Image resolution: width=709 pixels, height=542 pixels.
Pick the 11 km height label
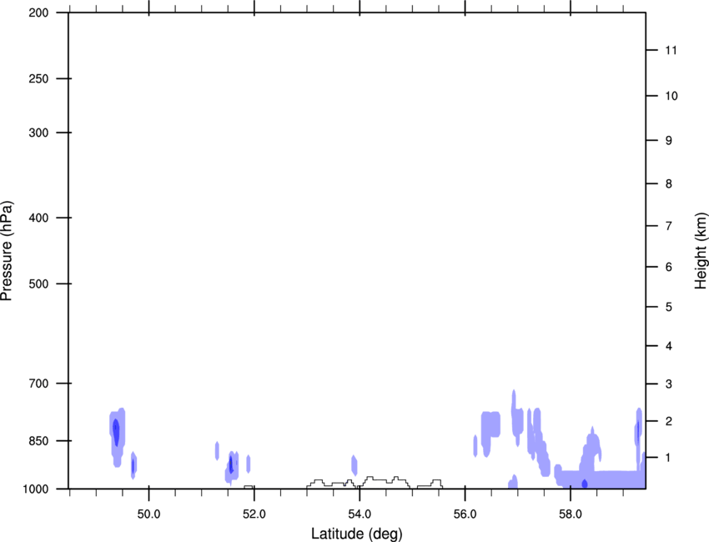(671, 50)
